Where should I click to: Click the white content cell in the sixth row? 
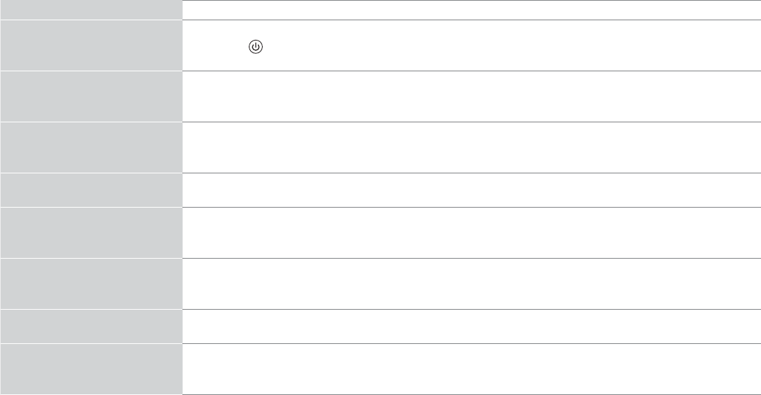point(472,233)
